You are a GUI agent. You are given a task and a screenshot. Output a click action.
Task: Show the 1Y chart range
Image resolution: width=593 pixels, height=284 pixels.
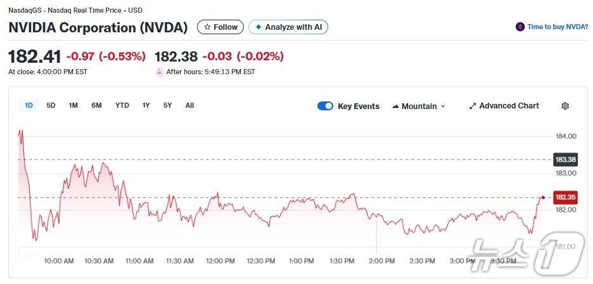click(x=146, y=105)
